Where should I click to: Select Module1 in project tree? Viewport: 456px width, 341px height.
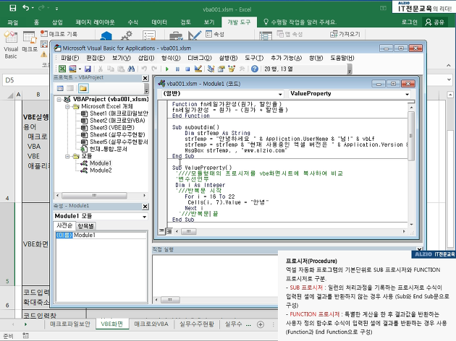101,163
